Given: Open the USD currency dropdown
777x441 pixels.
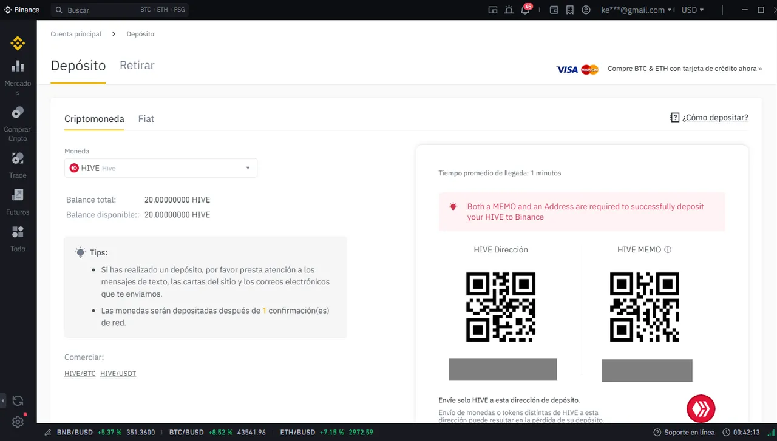Looking at the screenshot, I should (x=693, y=10).
